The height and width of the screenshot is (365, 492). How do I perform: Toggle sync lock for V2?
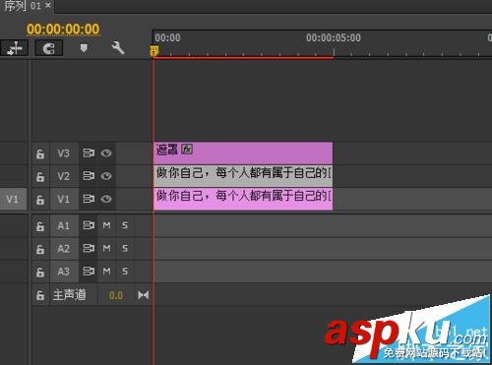[89, 176]
